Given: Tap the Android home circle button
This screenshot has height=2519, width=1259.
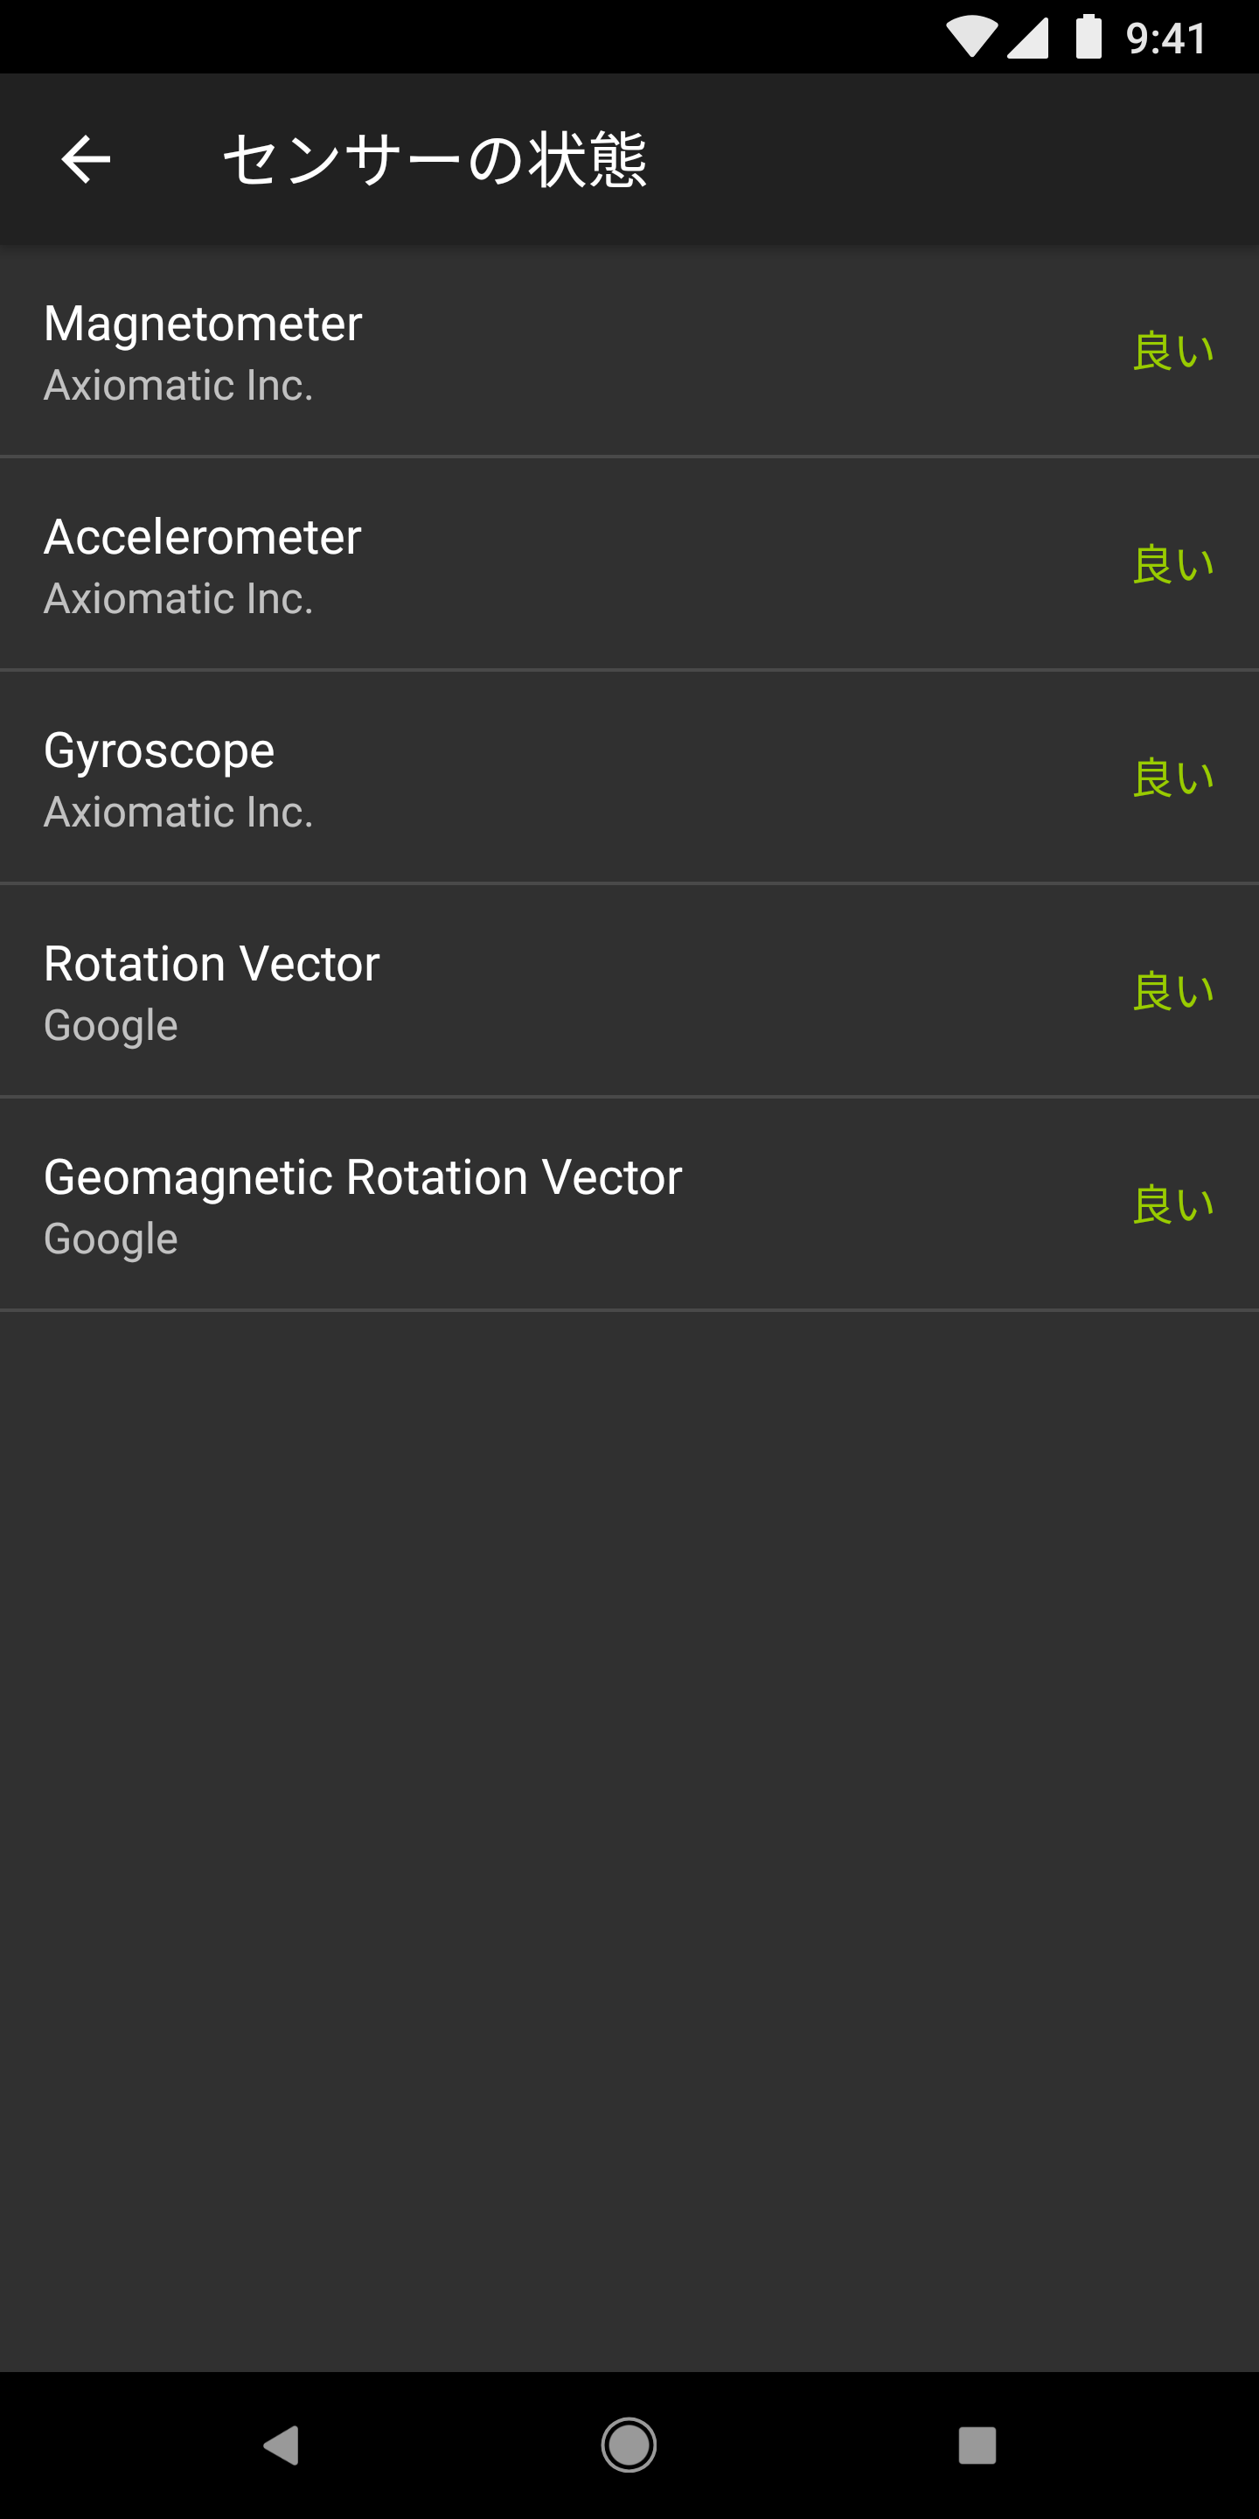Looking at the screenshot, I should coord(629,2446).
